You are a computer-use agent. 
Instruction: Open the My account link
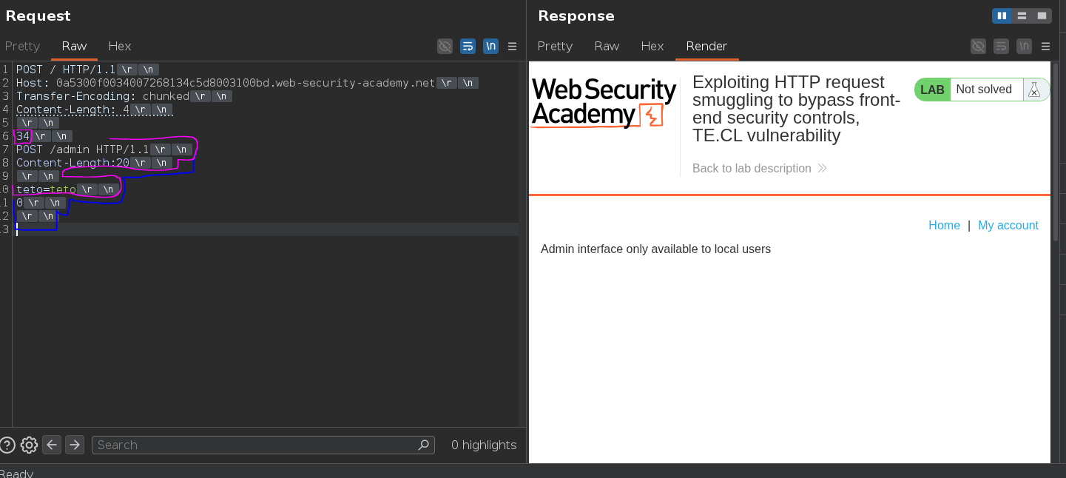pos(1008,225)
